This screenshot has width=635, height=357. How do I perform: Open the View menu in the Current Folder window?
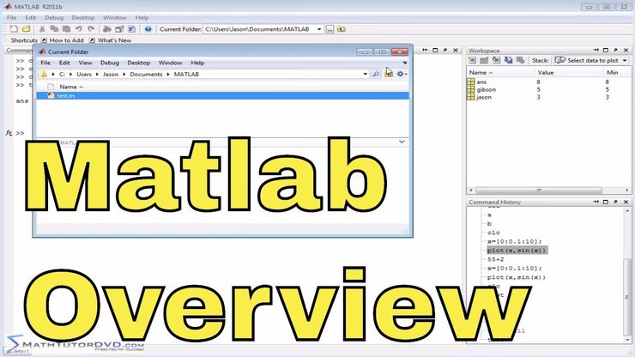pyautogui.click(x=85, y=63)
